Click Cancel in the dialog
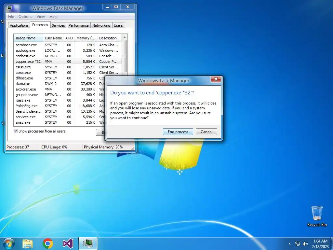The width and height of the screenshot is (333, 250). tap(206, 132)
